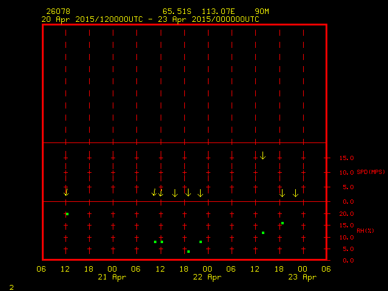
Task: Click the 90M elevation text
Action: 263,12
